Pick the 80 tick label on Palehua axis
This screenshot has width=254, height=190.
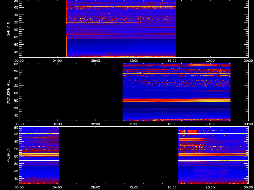(16, 164)
